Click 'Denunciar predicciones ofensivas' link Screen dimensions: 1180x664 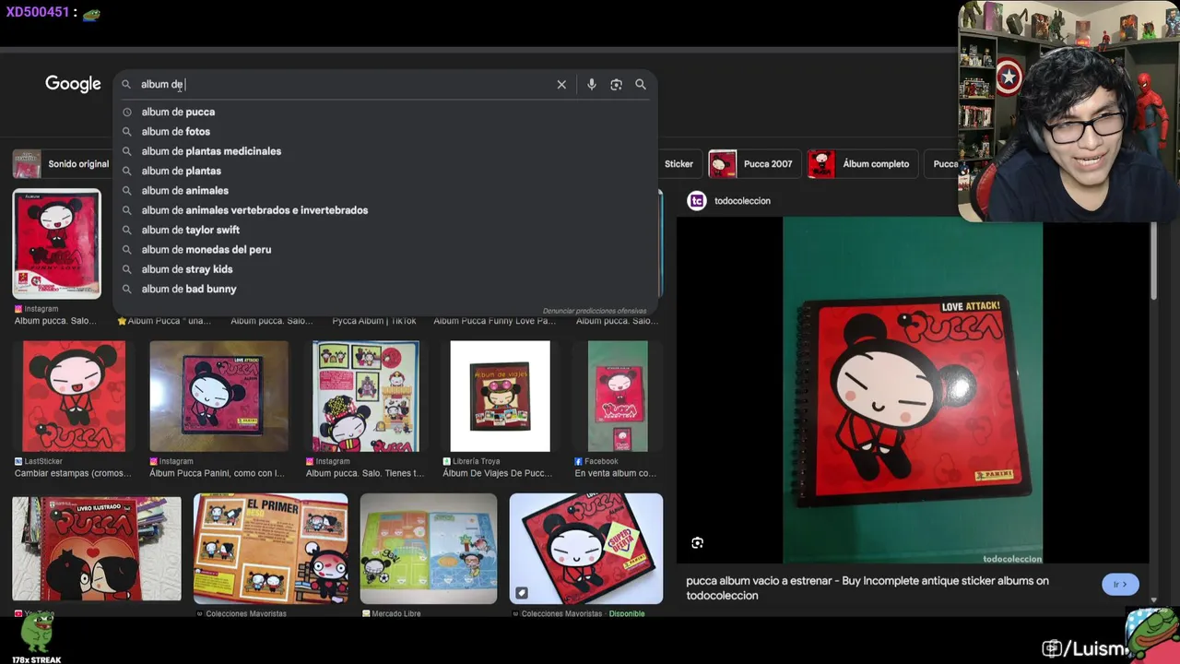point(595,311)
